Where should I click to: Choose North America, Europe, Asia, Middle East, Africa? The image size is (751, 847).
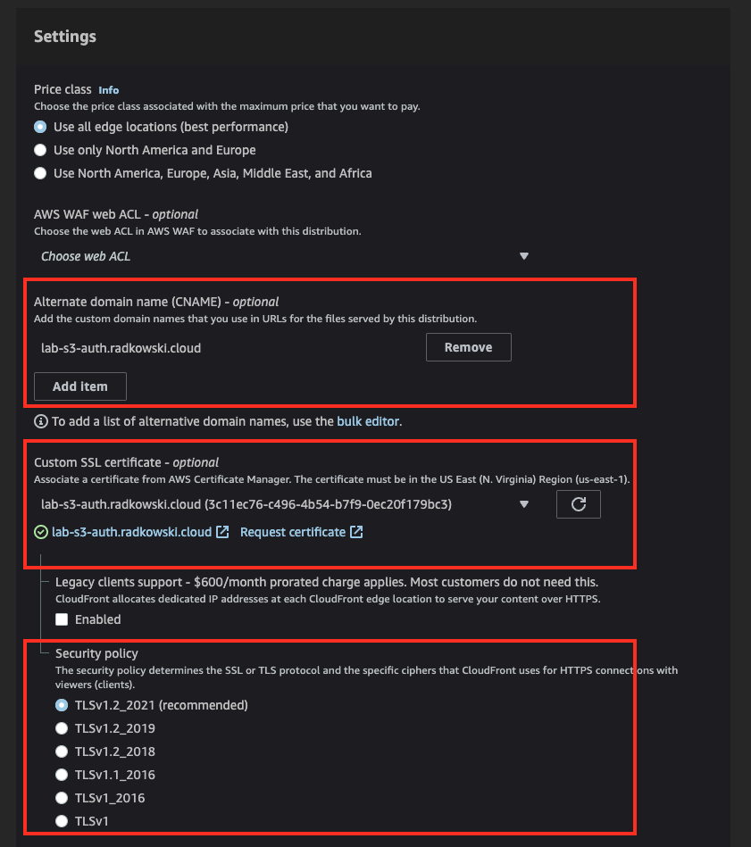pos(40,173)
